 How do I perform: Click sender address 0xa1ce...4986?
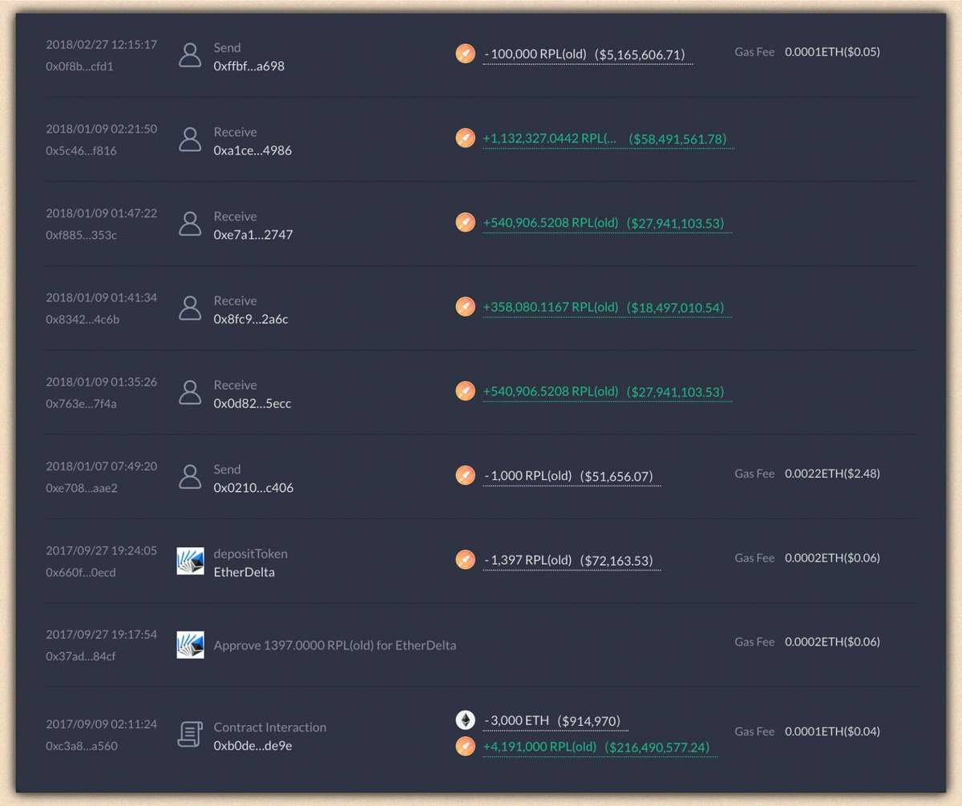(252, 150)
